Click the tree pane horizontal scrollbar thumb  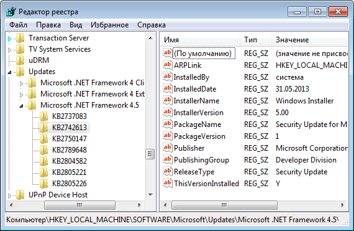pyautogui.click(x=79, y=205)
